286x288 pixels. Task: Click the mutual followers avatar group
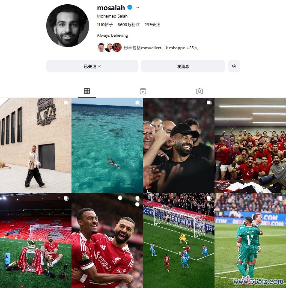tap(109, 48)
